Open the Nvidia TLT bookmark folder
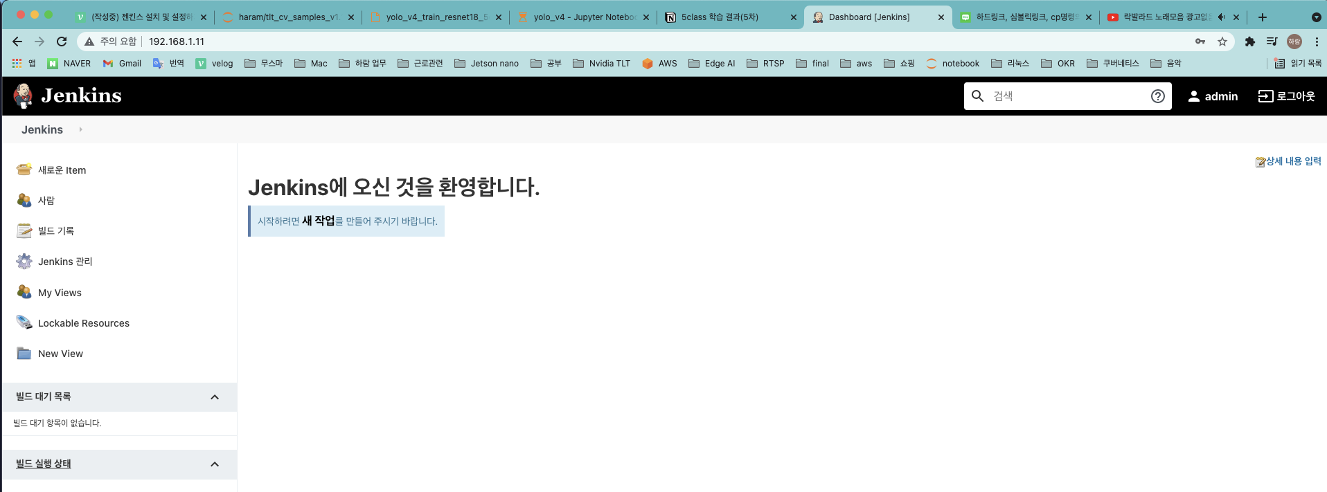The width and height of the screenshot is (1327, 492). coord(601,63)
